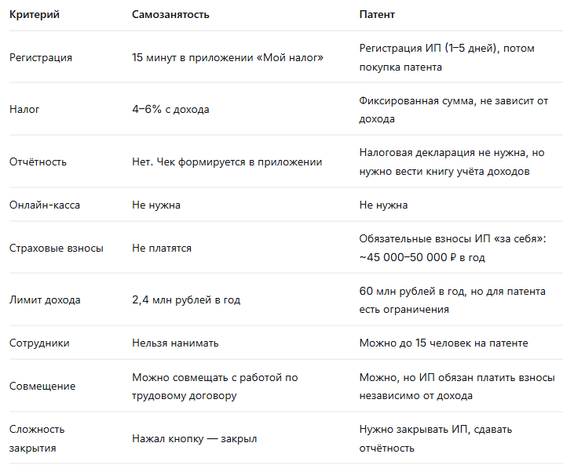Click the Критерий column header
Screen dimensions: 574x472
coord(35,15)
